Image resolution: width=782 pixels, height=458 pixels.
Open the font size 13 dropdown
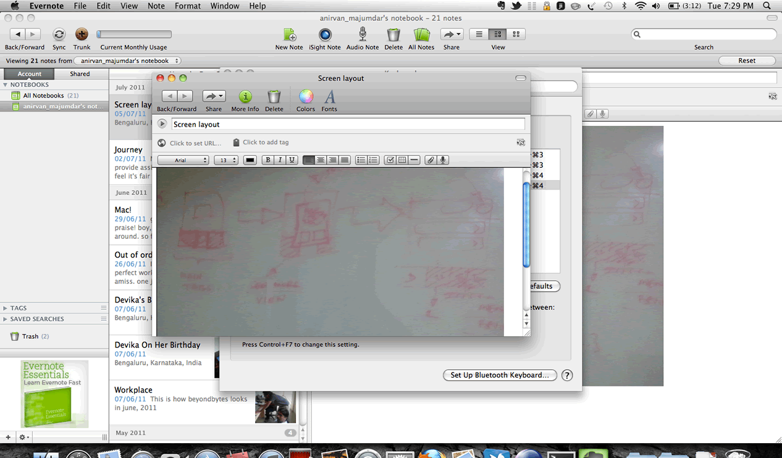point(226,160)
